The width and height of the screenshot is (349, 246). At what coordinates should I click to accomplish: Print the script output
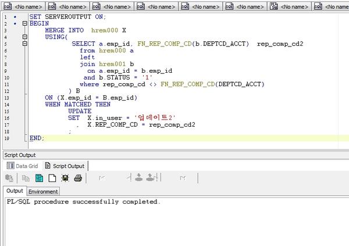[x=78, y=178]
